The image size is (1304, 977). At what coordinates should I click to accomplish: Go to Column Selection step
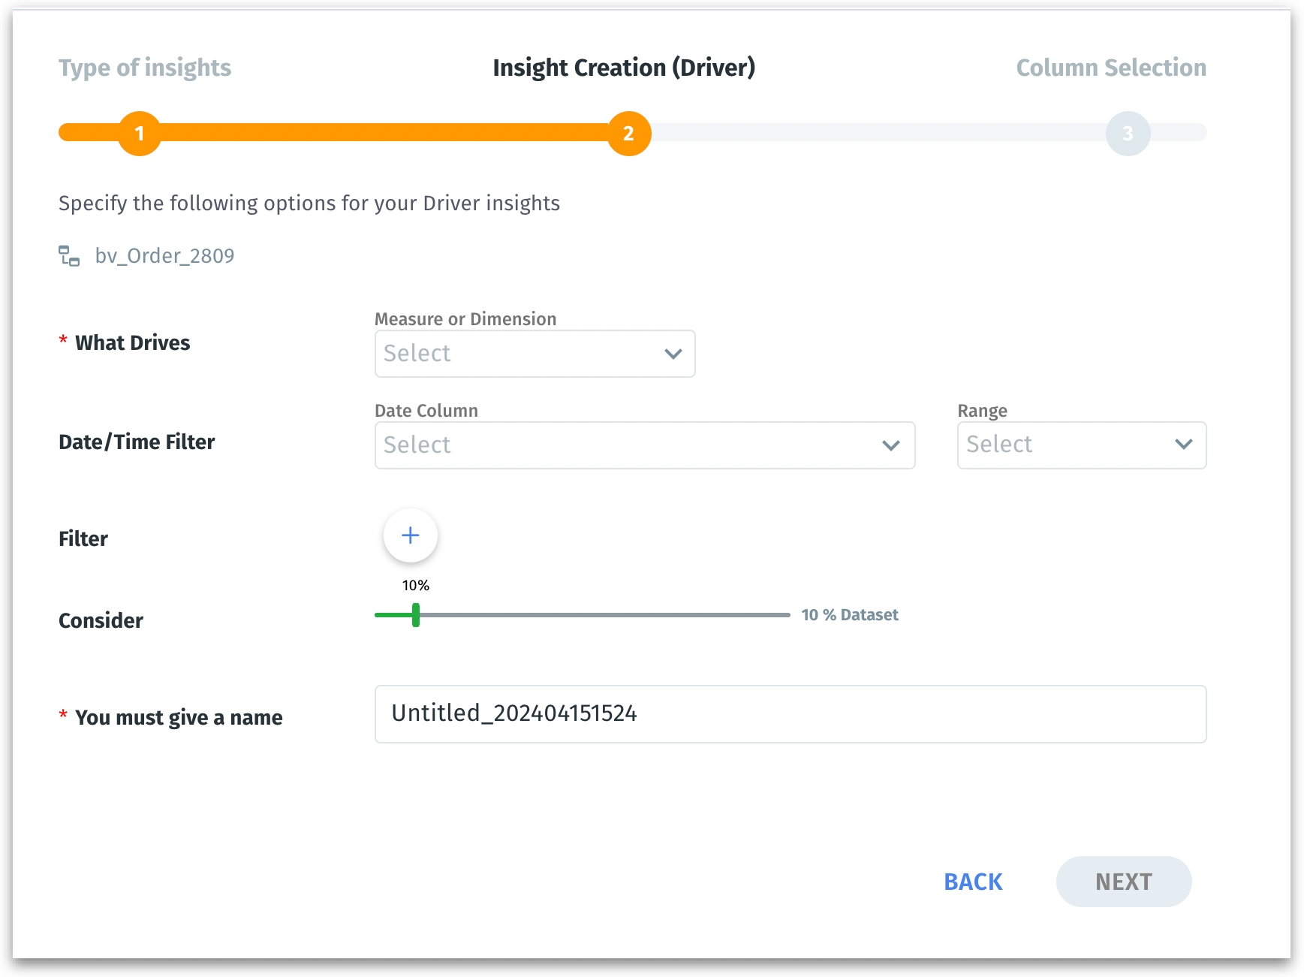pyautogui.click(x=1110, y=68)
